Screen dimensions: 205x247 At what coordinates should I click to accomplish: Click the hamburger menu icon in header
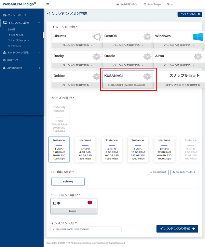point(47,4)
